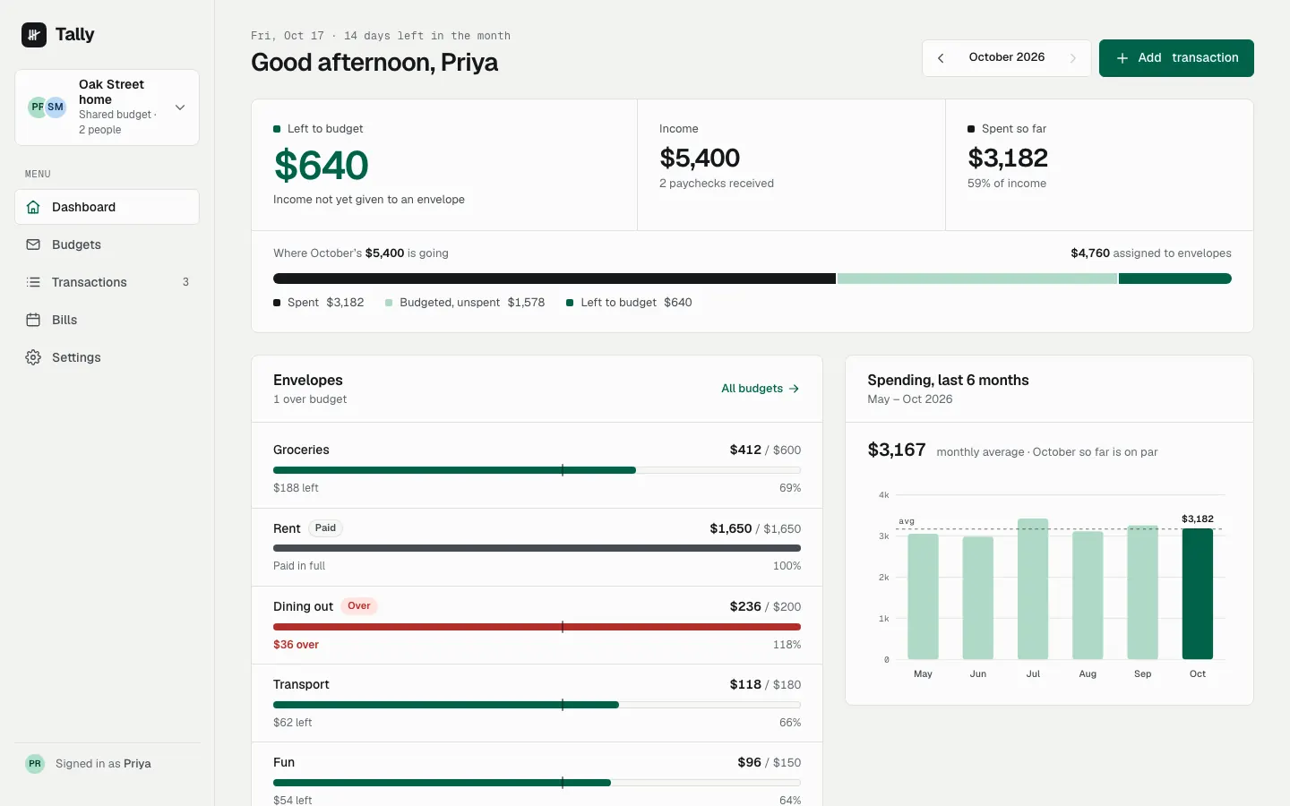Image resolution: width=1290 pixels, height=806 pixels.
Task: Click the Paid badge on Rent
Action: click(325, 528)
